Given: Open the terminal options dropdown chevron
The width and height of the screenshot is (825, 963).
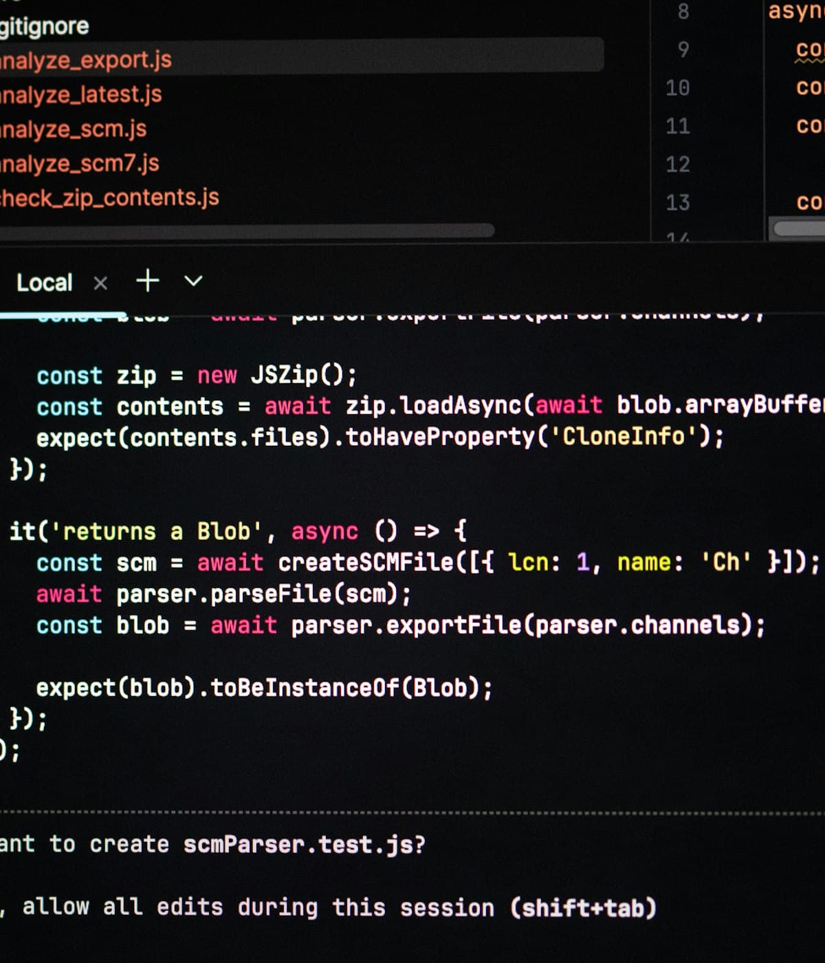Looking at the screenshot, I should pyautogui.click(x=194, y=281).
